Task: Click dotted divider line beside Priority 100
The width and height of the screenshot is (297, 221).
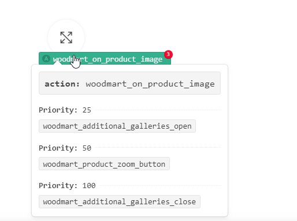Action: [x=160, y=186]
